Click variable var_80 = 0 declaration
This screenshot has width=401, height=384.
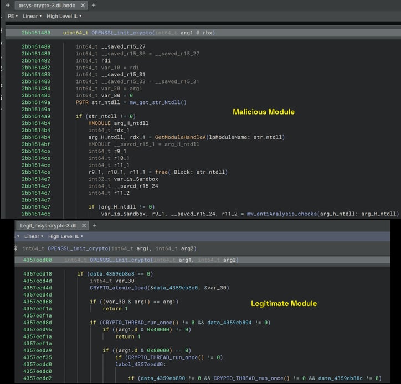coord(104,95)
